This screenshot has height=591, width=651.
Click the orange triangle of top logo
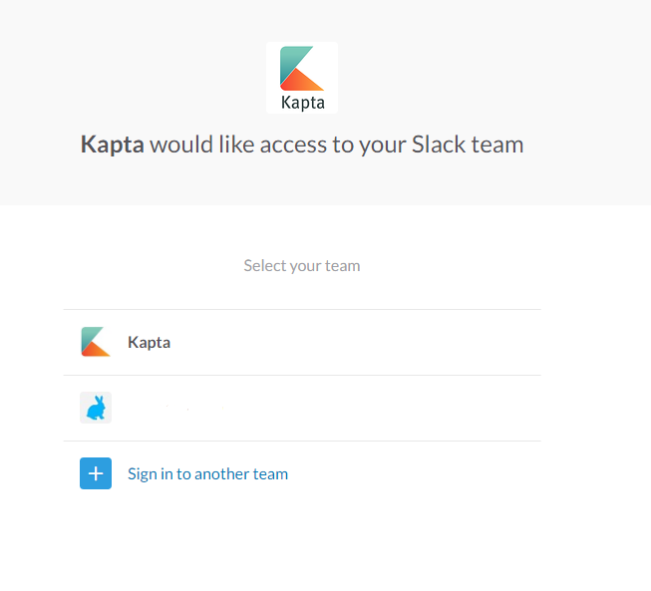click(303, 81)
